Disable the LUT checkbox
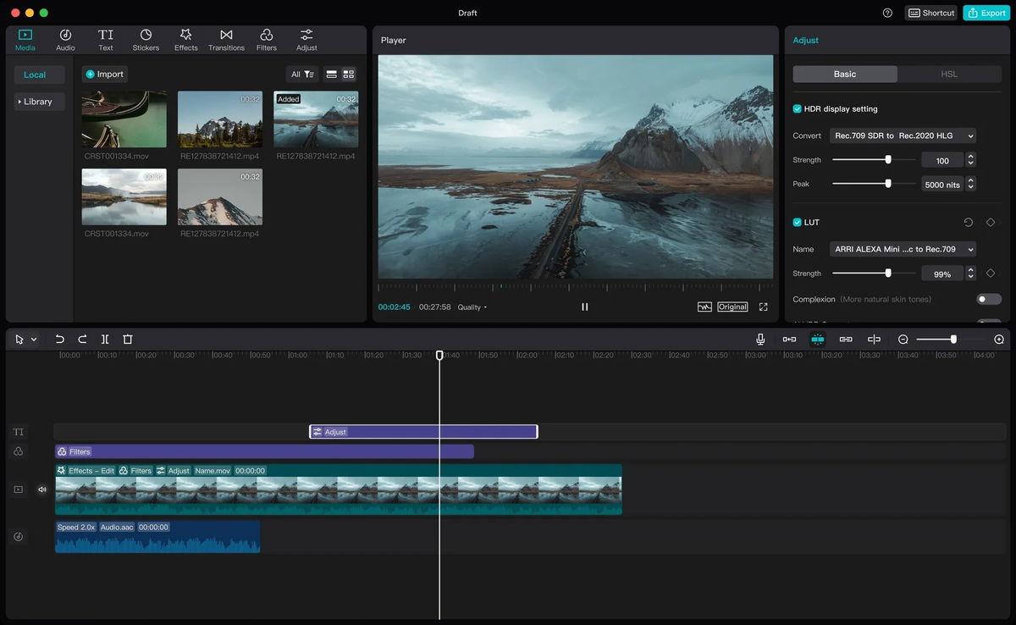 796,222
